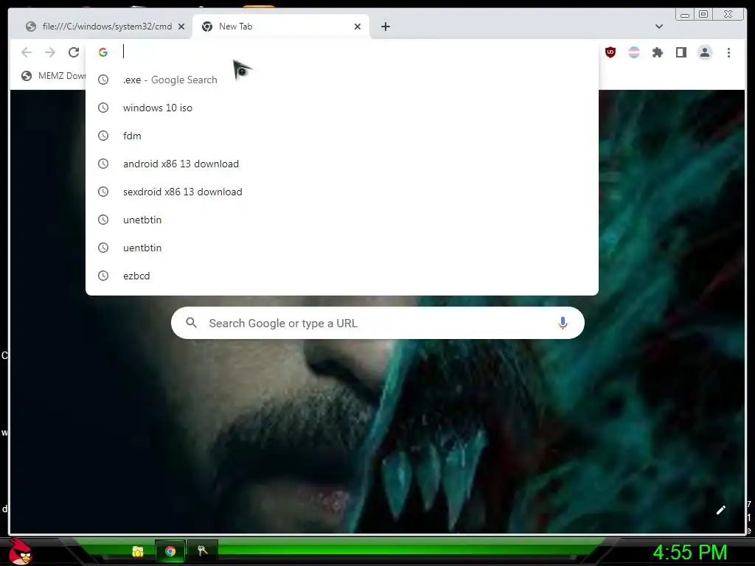Screen dimensions: 755x566
Task: Restore down the Chrome window
Action: pyautogui.click(x=703, y=15)
